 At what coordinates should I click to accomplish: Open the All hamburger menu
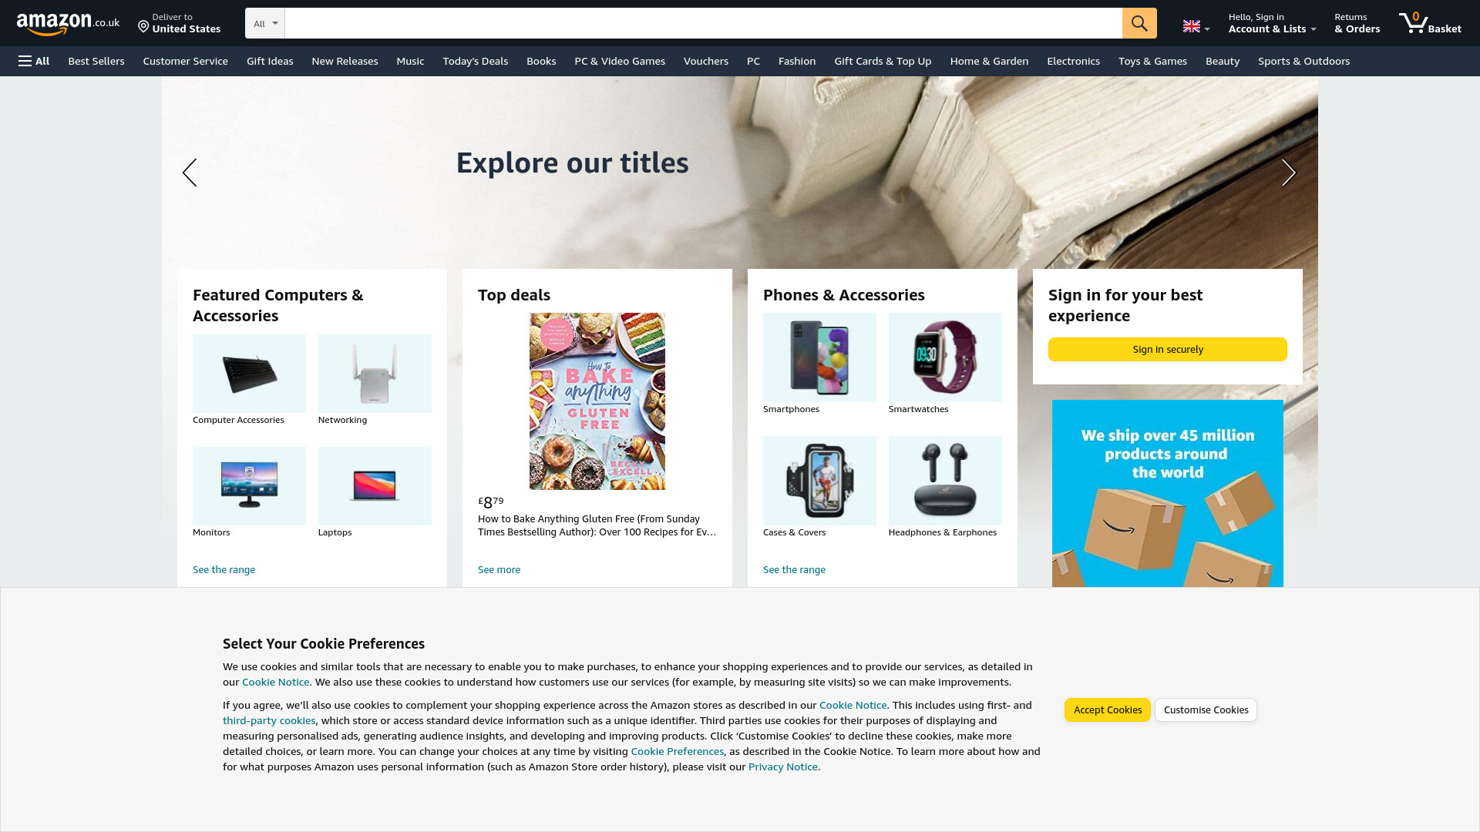coord(34,61)
